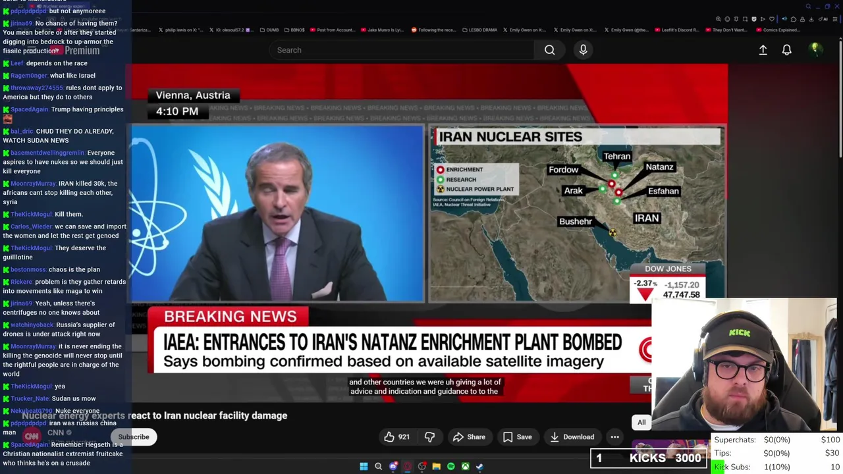Expand the OUMB bookmarks folder

[269, 30]
